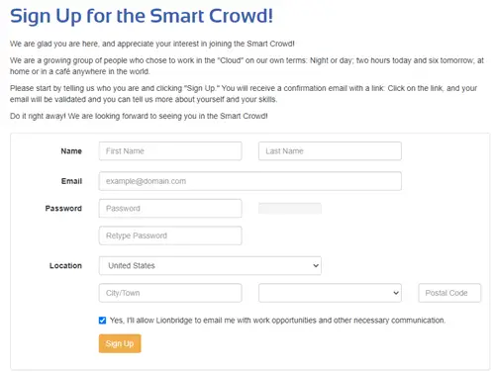Select the Postal Code field
Viewport: 495px width, 375px height.
point(449,293)
